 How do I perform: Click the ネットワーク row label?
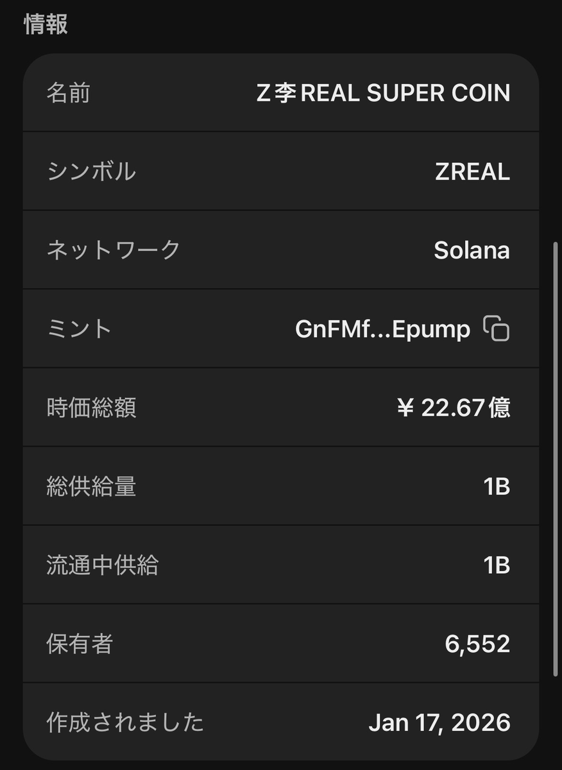pos(114,250)
